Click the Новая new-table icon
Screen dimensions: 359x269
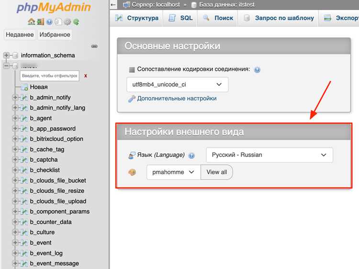pyautogui.click(x=24, y=87)
